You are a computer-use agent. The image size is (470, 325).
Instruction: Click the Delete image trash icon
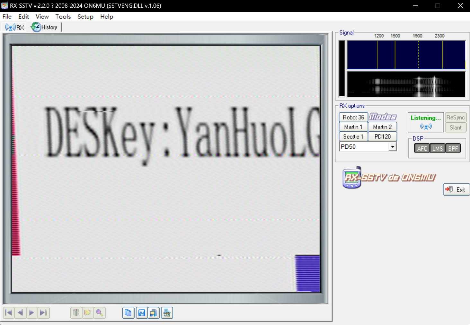76,313
